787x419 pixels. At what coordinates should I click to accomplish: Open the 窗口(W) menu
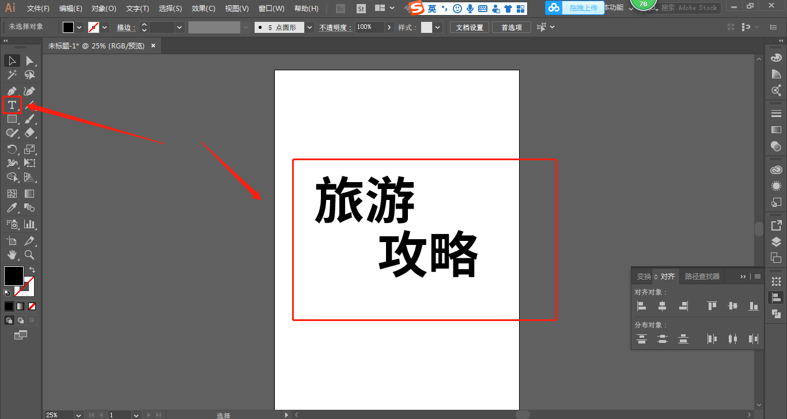(271, 9)
